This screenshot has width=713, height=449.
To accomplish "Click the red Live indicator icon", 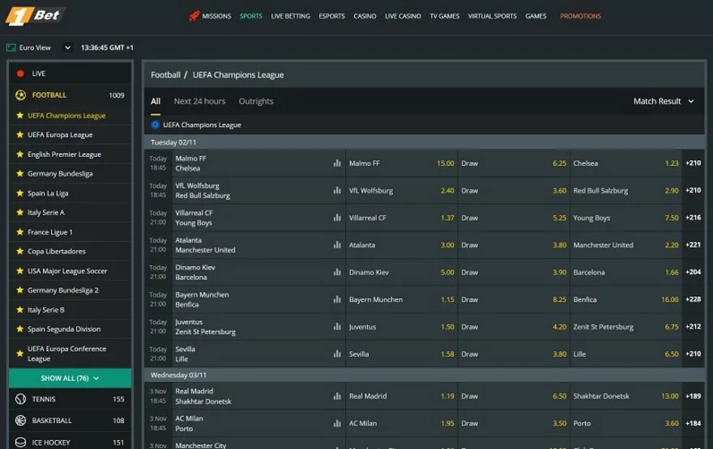I will point(21,74).
